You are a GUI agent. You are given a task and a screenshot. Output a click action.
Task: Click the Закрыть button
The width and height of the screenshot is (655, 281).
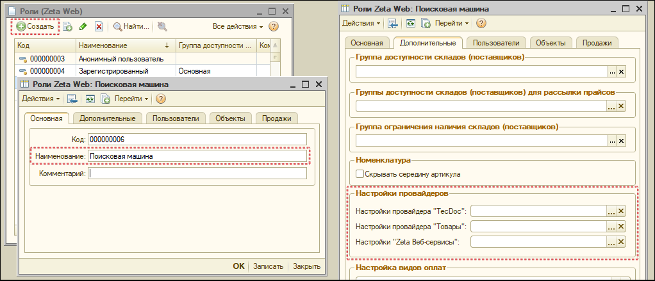pos(306,266)
